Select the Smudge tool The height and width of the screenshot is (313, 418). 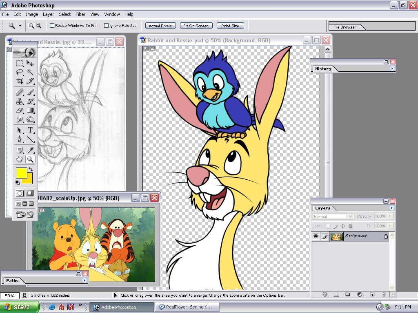[x=20, y=119]
